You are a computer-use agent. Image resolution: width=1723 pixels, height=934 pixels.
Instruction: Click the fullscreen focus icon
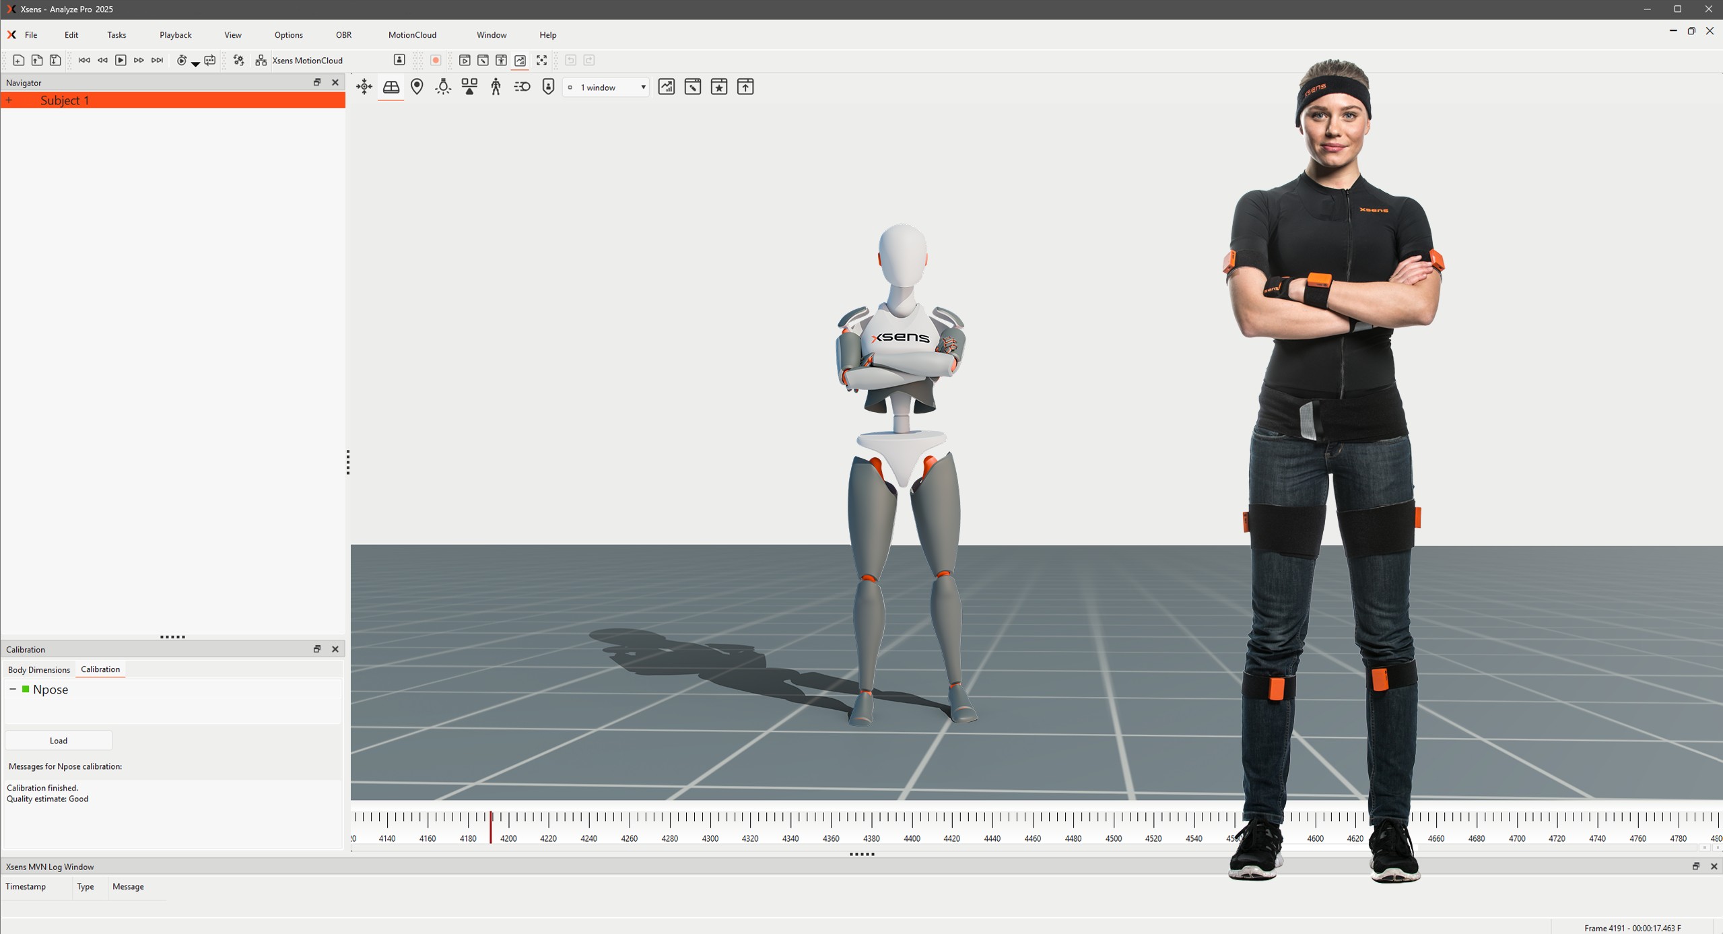(541, 60)
